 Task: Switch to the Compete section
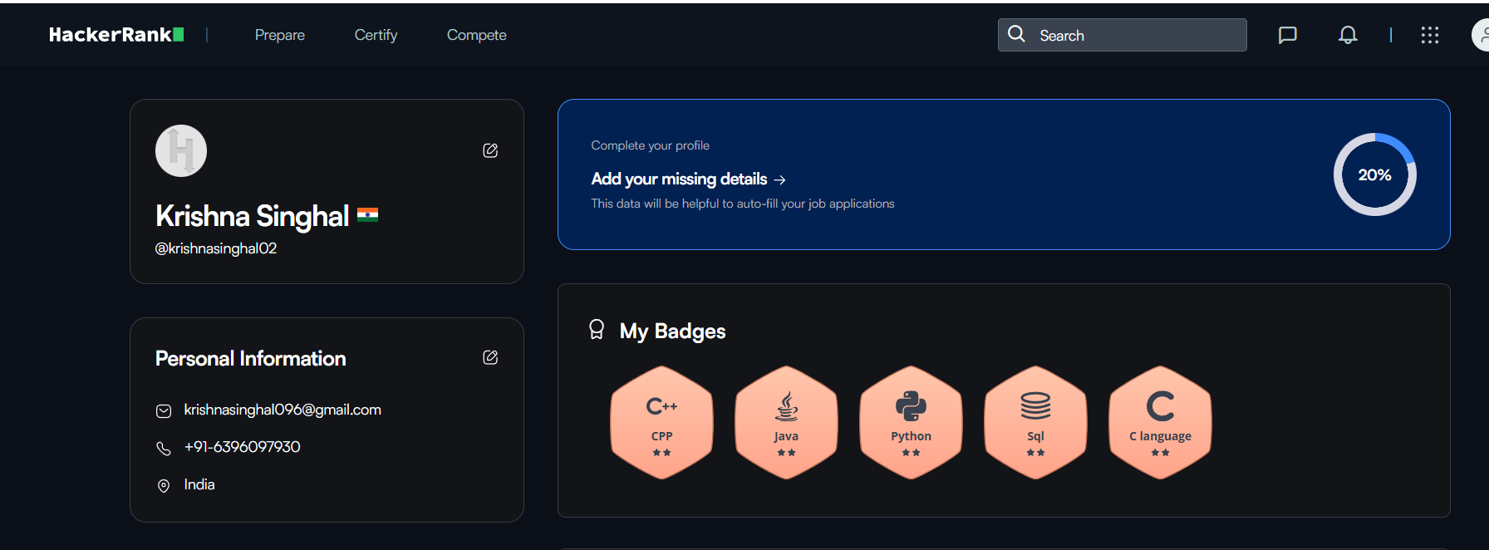point(476,35)
